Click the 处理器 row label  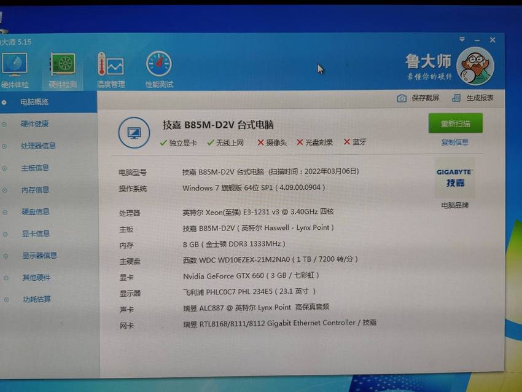click(x=130, y=213)
